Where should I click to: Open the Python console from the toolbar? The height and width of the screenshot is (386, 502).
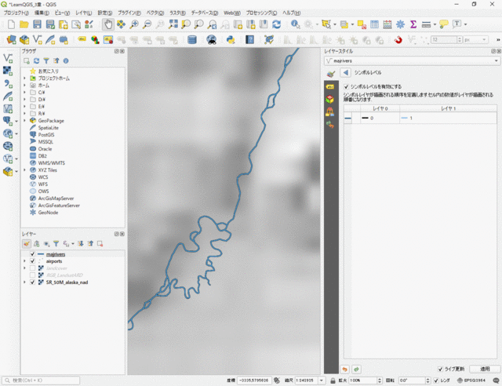point(231,39)
